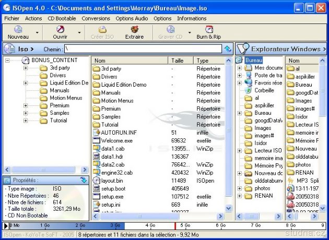The width and height of the screenshot is (329, 240).
Task: Click the Burn & Rip toolbar icon
Action: click(x=208, y=33)
